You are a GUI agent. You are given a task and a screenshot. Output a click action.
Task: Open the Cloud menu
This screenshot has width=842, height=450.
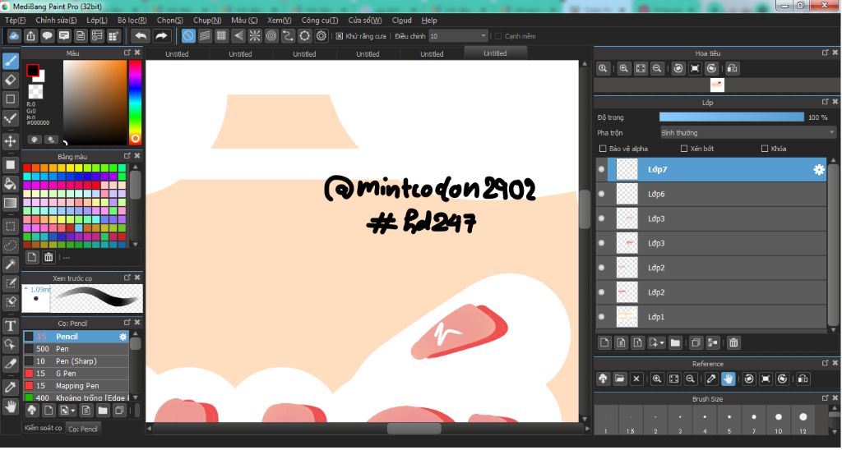401,20
